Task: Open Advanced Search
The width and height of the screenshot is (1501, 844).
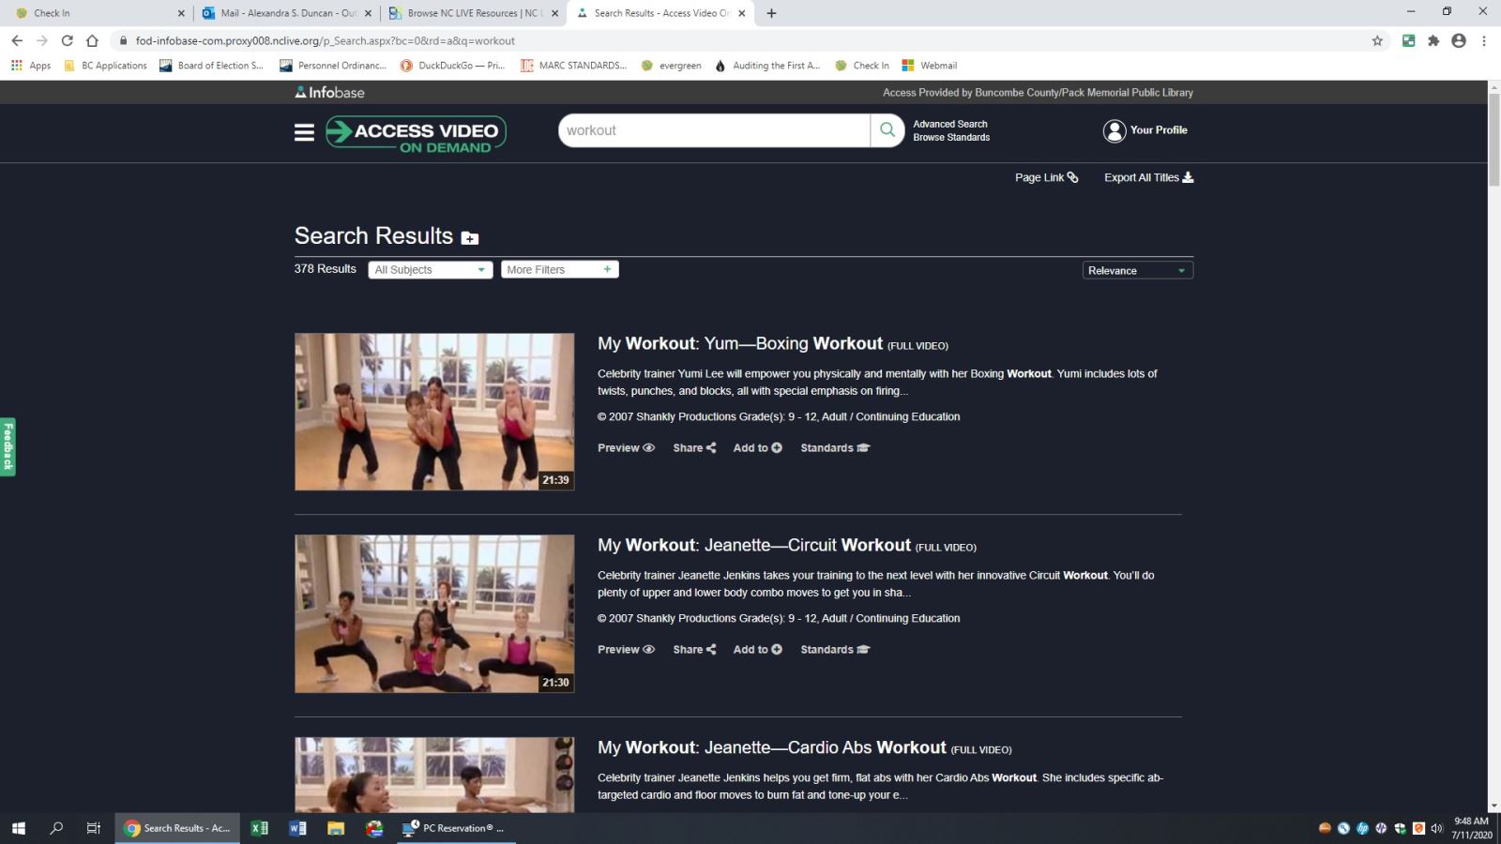Action: pyautogui.click(x=950, y=124)
